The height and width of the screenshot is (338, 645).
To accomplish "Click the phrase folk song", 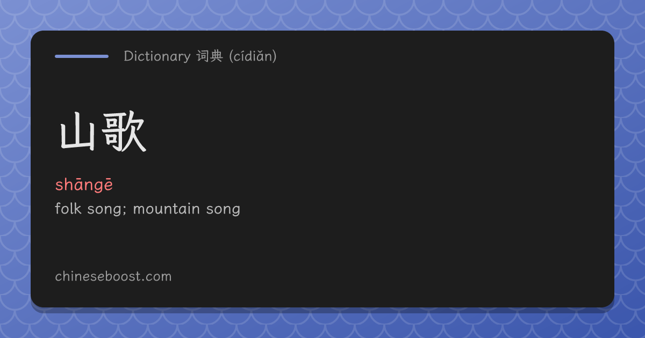I will pos(89,209).
